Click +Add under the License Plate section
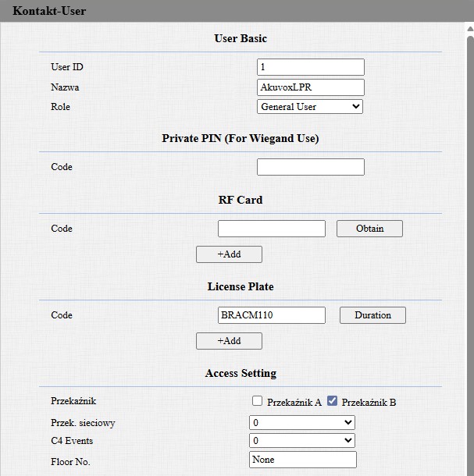 229,341
